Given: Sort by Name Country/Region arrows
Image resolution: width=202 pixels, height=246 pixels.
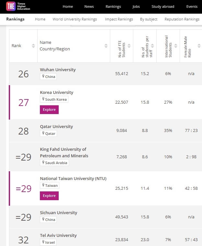Looking at the screenshot, I should [x=106, y=46].
